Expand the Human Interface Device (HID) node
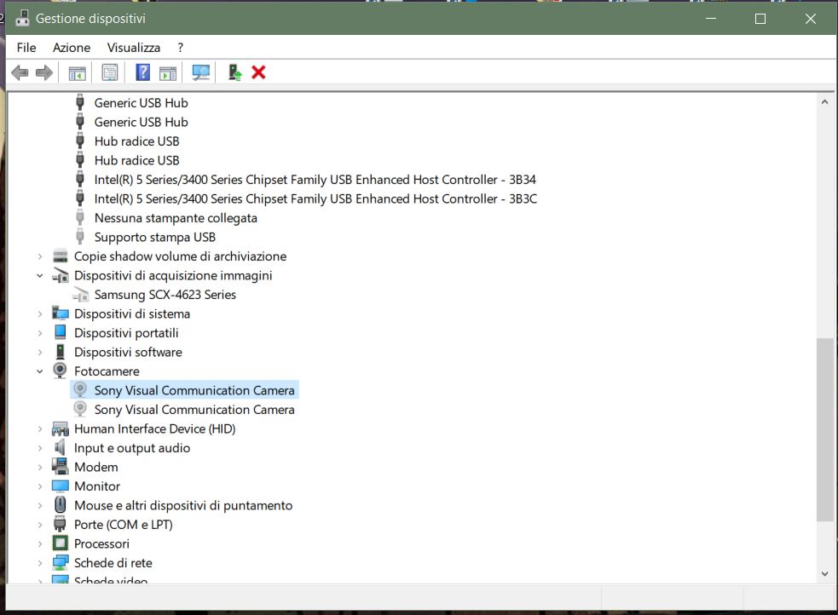The width and height of the screenshot is (838, 615). [40, 429]
